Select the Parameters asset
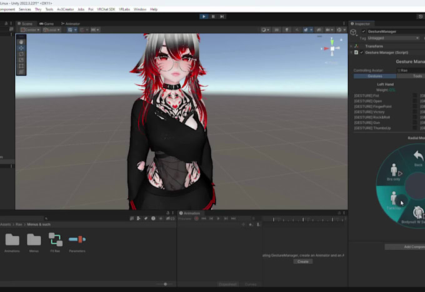This screenshot has height=292, width=425. tap(77, 243)
